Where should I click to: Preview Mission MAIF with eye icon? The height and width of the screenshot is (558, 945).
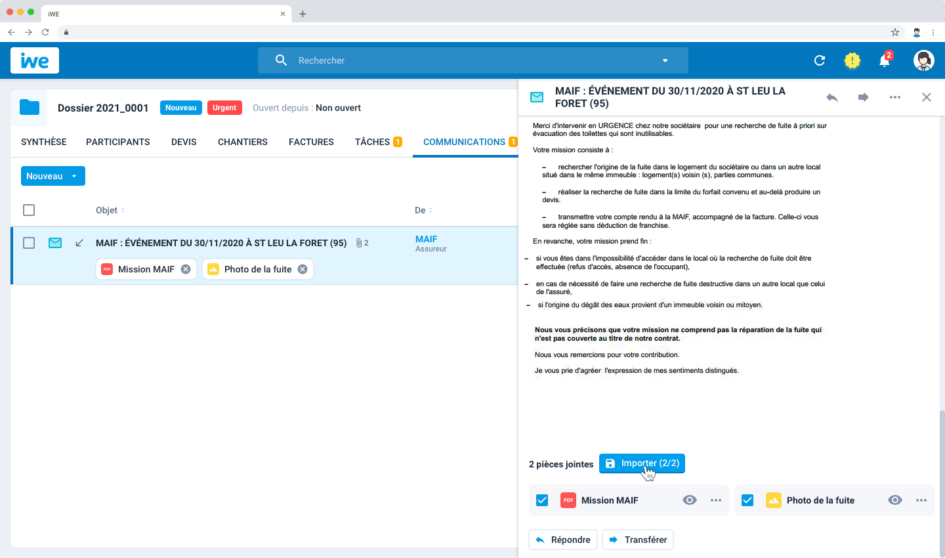(x=690, y=500)
